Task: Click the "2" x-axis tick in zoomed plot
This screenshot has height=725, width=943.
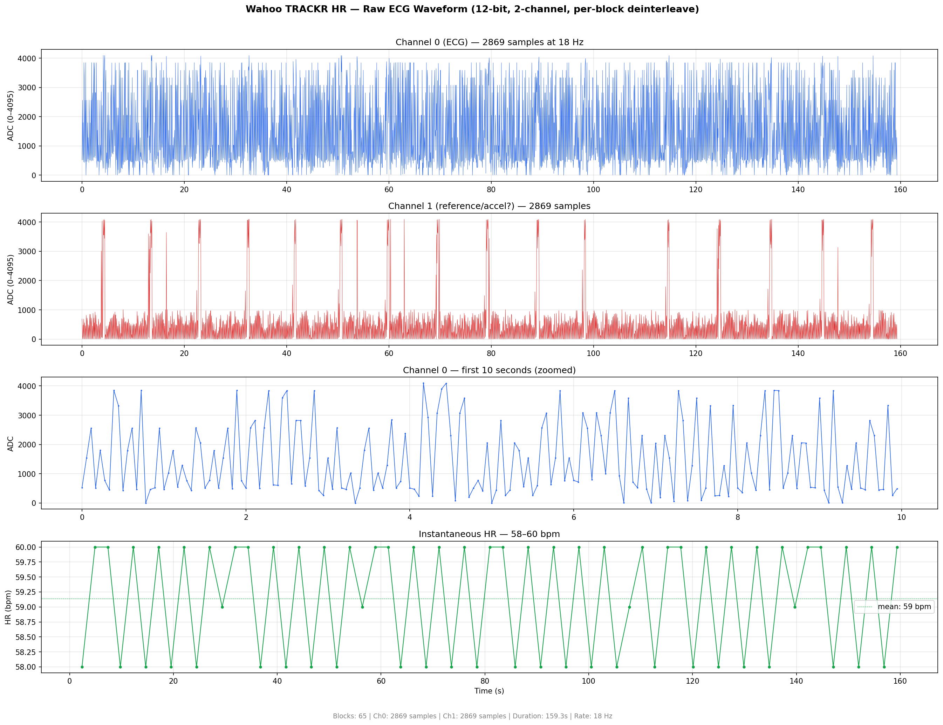Action: (x=246, y=517)
